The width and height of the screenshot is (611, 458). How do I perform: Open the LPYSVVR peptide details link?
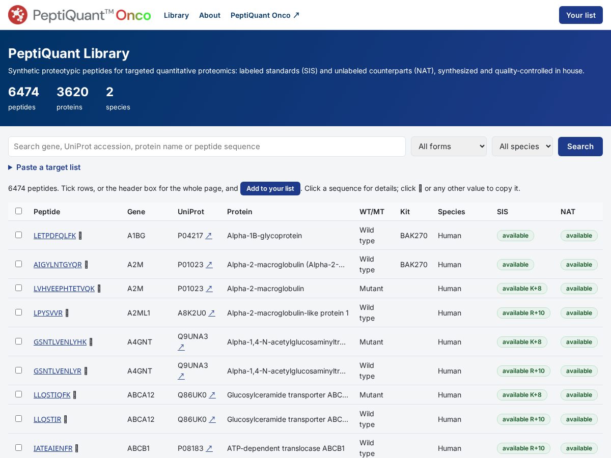pos(48,313)
